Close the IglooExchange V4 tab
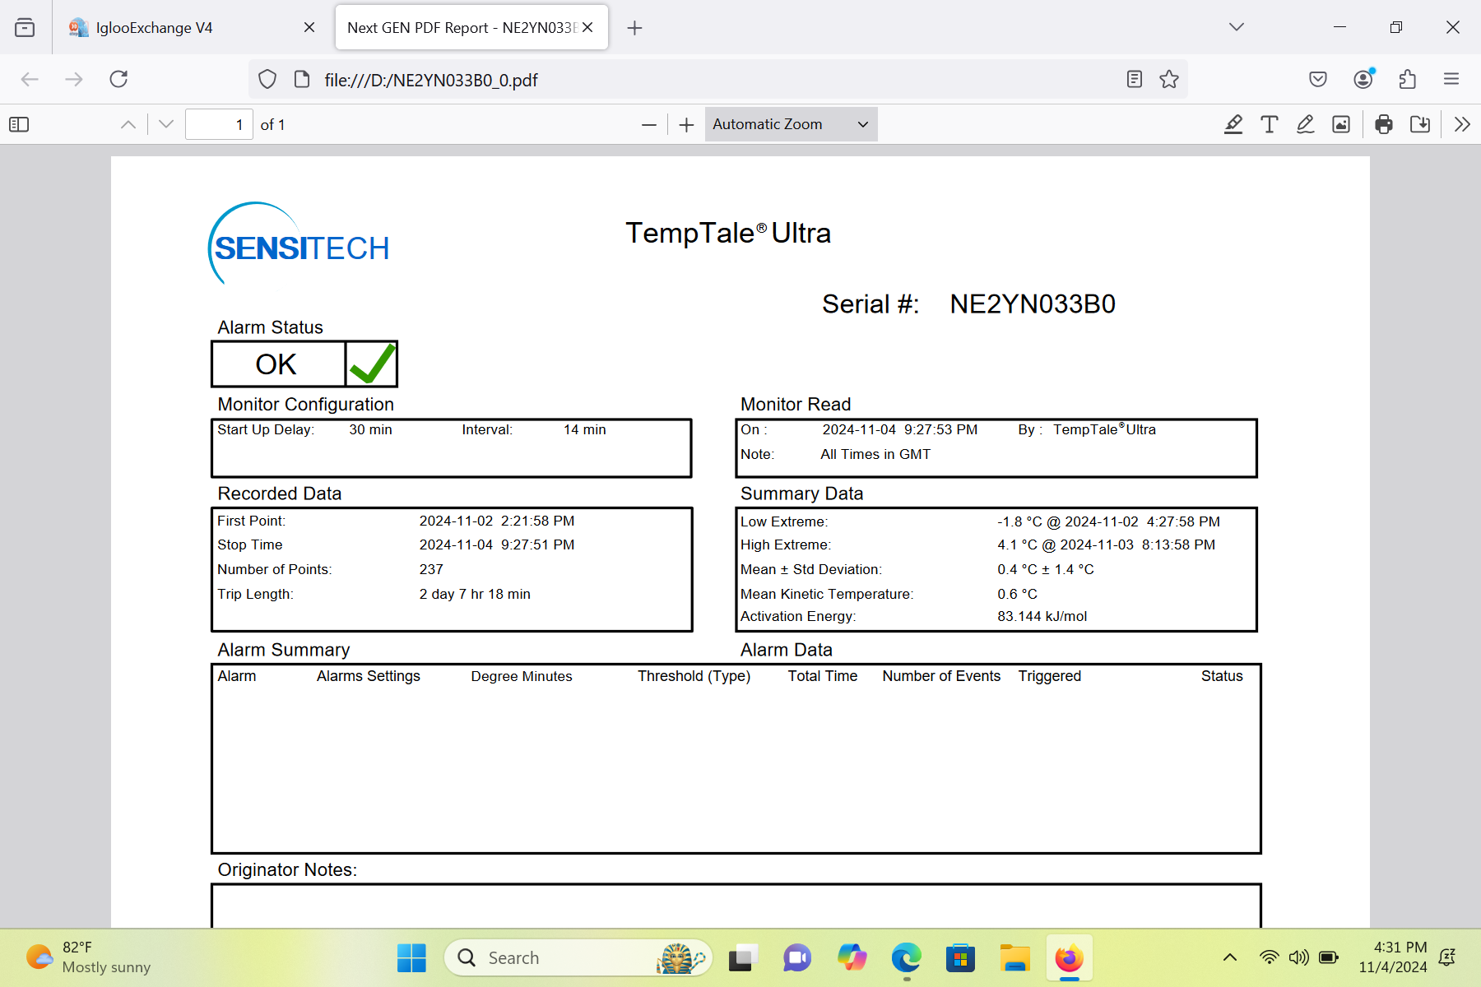Viewport: 1481px width, 987px height. (x=309, y=27)
